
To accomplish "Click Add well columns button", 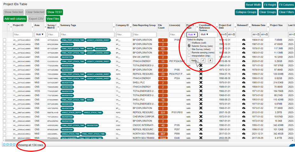I will coord(15,19).
